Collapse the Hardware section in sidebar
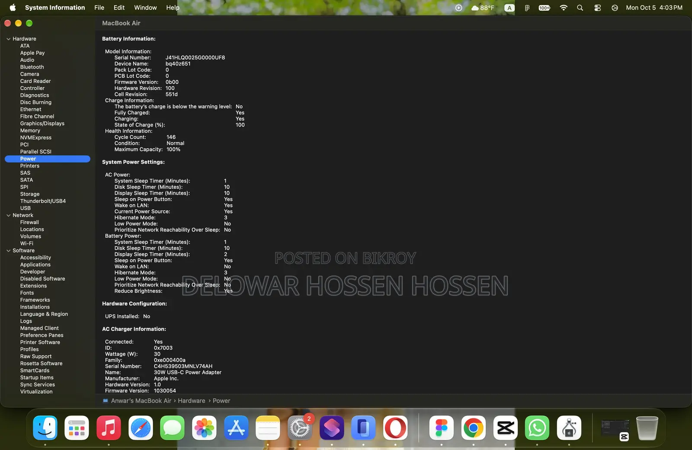692x450 pixels. tap(8, 39)
